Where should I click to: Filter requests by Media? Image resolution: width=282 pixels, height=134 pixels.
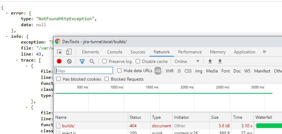[212, 71]
